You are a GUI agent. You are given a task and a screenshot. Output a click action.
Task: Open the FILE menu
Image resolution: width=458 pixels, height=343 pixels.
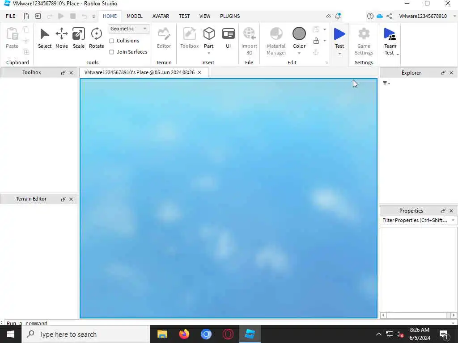(11, 16)
